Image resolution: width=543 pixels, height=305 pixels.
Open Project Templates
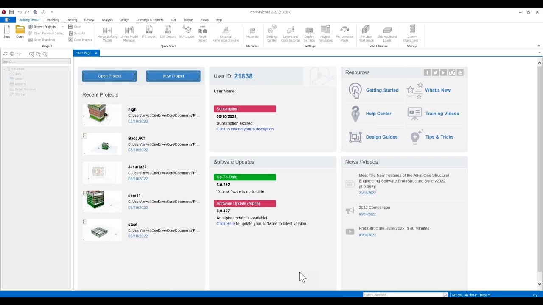[325, 34]
